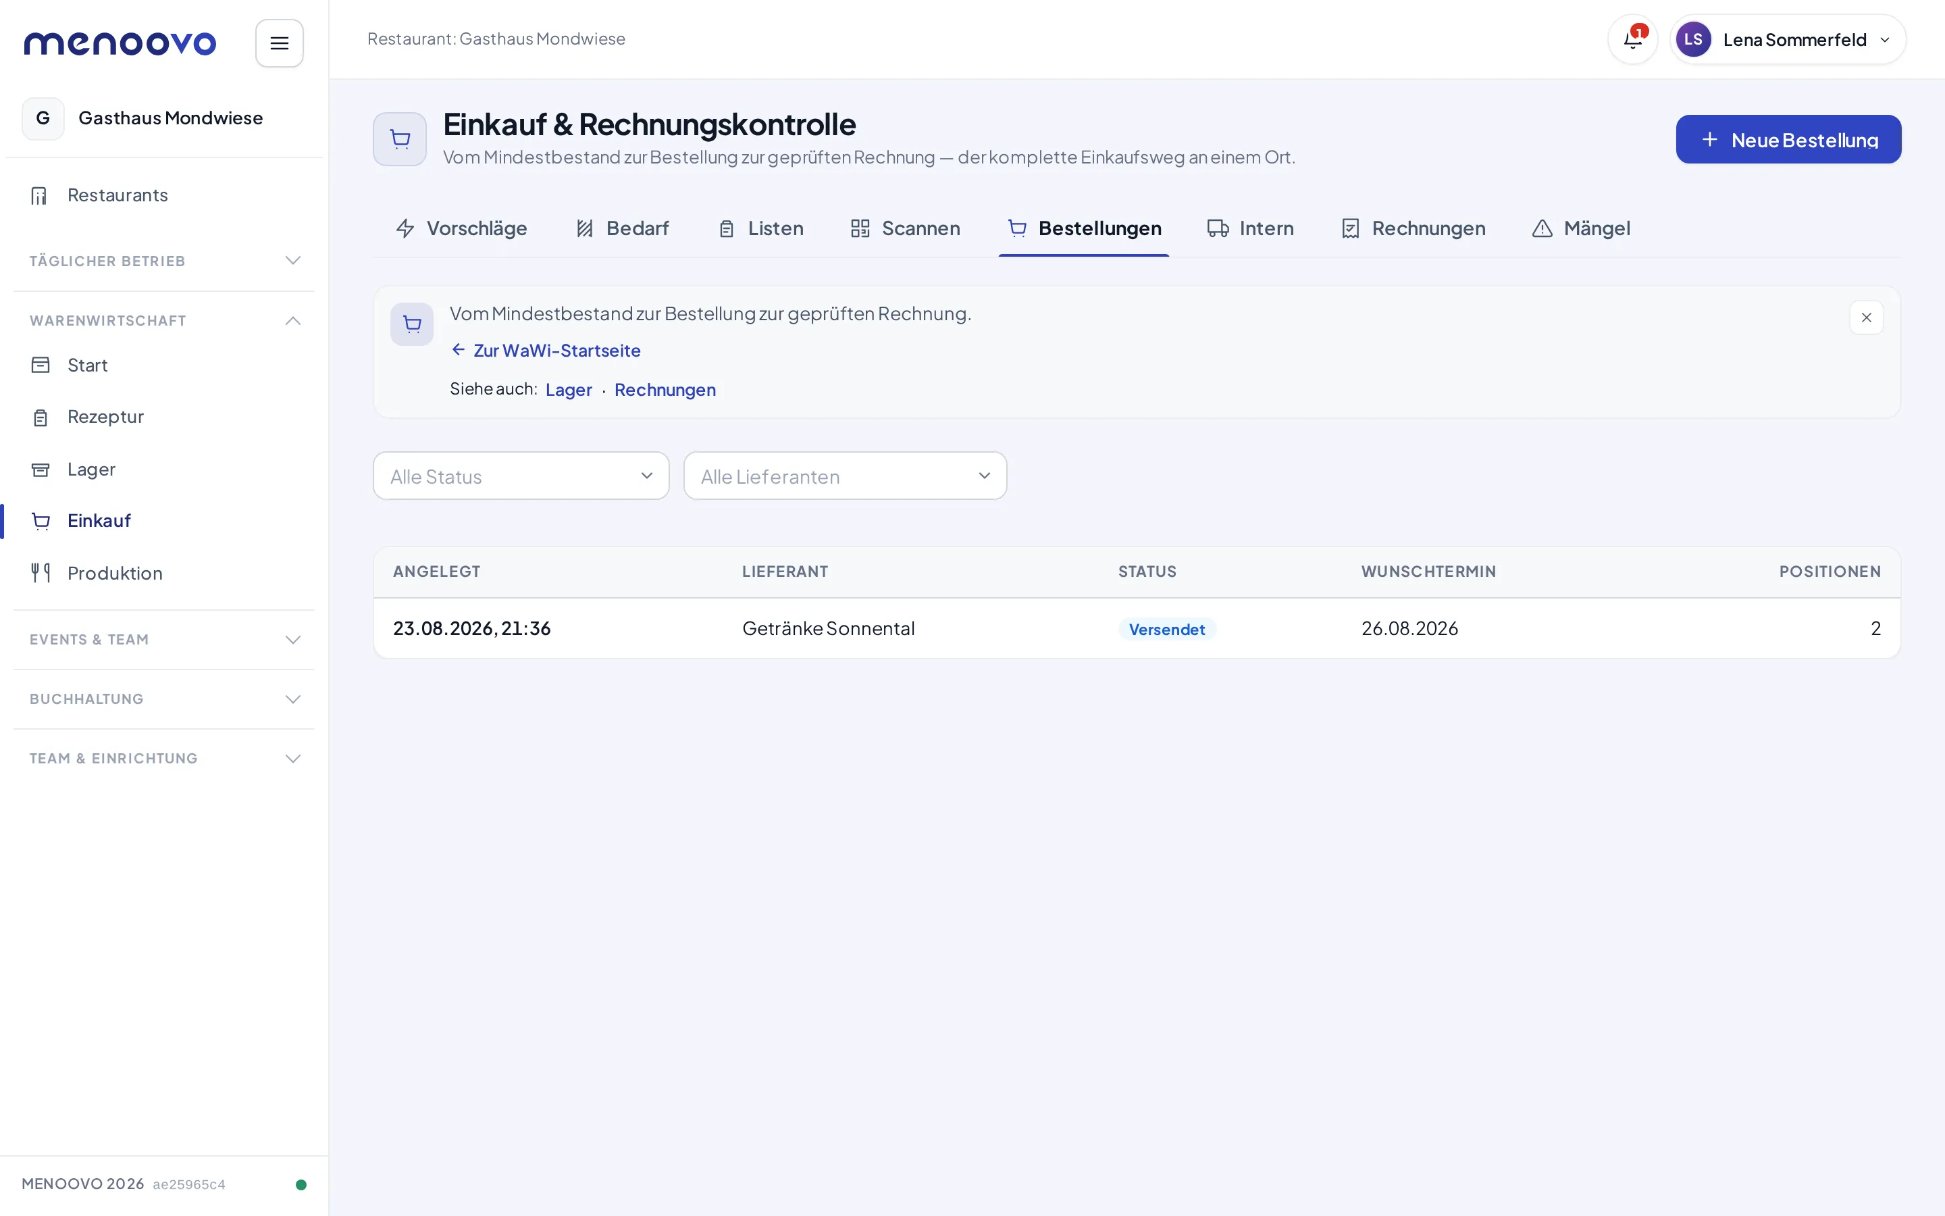Open the Rechnungen link in Siehe auch
1945x1216 pixels.
point(665,390)
